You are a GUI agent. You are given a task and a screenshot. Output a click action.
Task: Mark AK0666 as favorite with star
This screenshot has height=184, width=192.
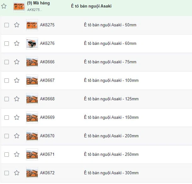click(x=17, y=62)
